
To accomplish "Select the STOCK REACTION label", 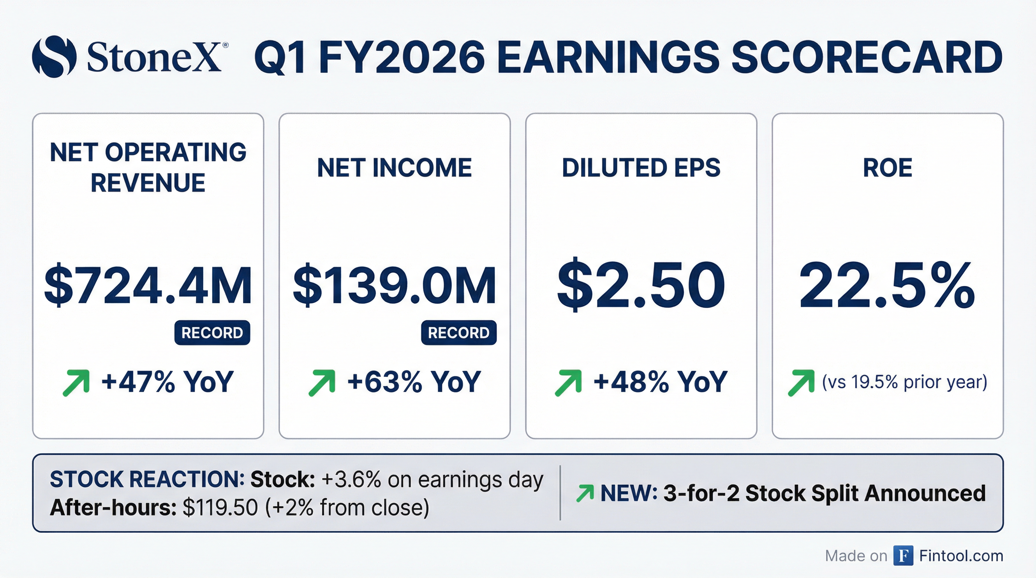I will pos(147,479).
